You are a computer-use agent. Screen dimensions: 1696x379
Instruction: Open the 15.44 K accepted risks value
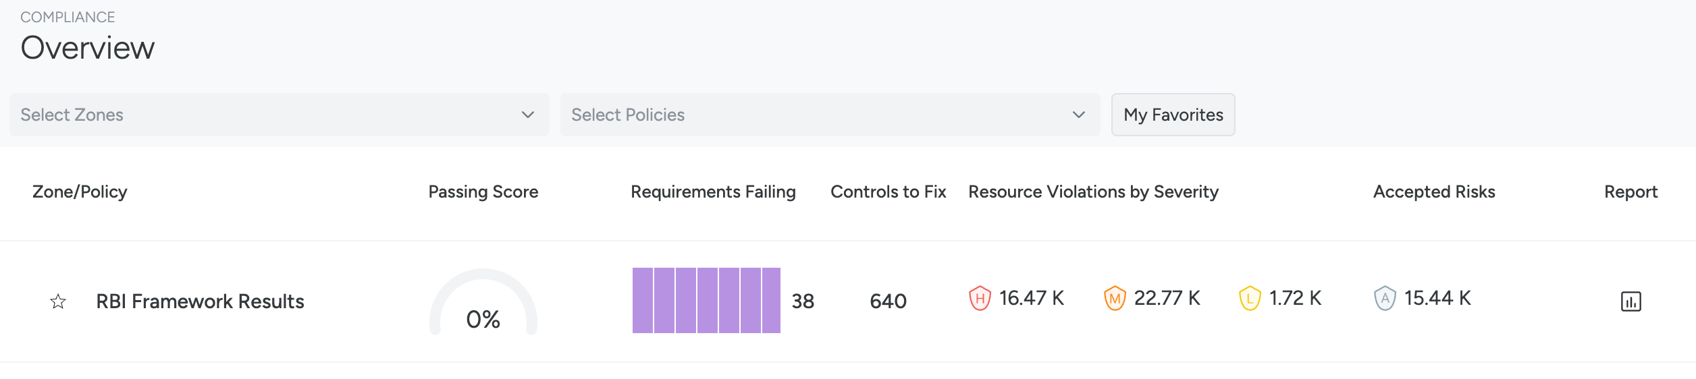click(1437, 298)
